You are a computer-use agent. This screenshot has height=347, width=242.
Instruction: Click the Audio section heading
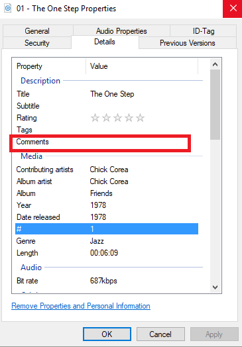tap(31, 268)
